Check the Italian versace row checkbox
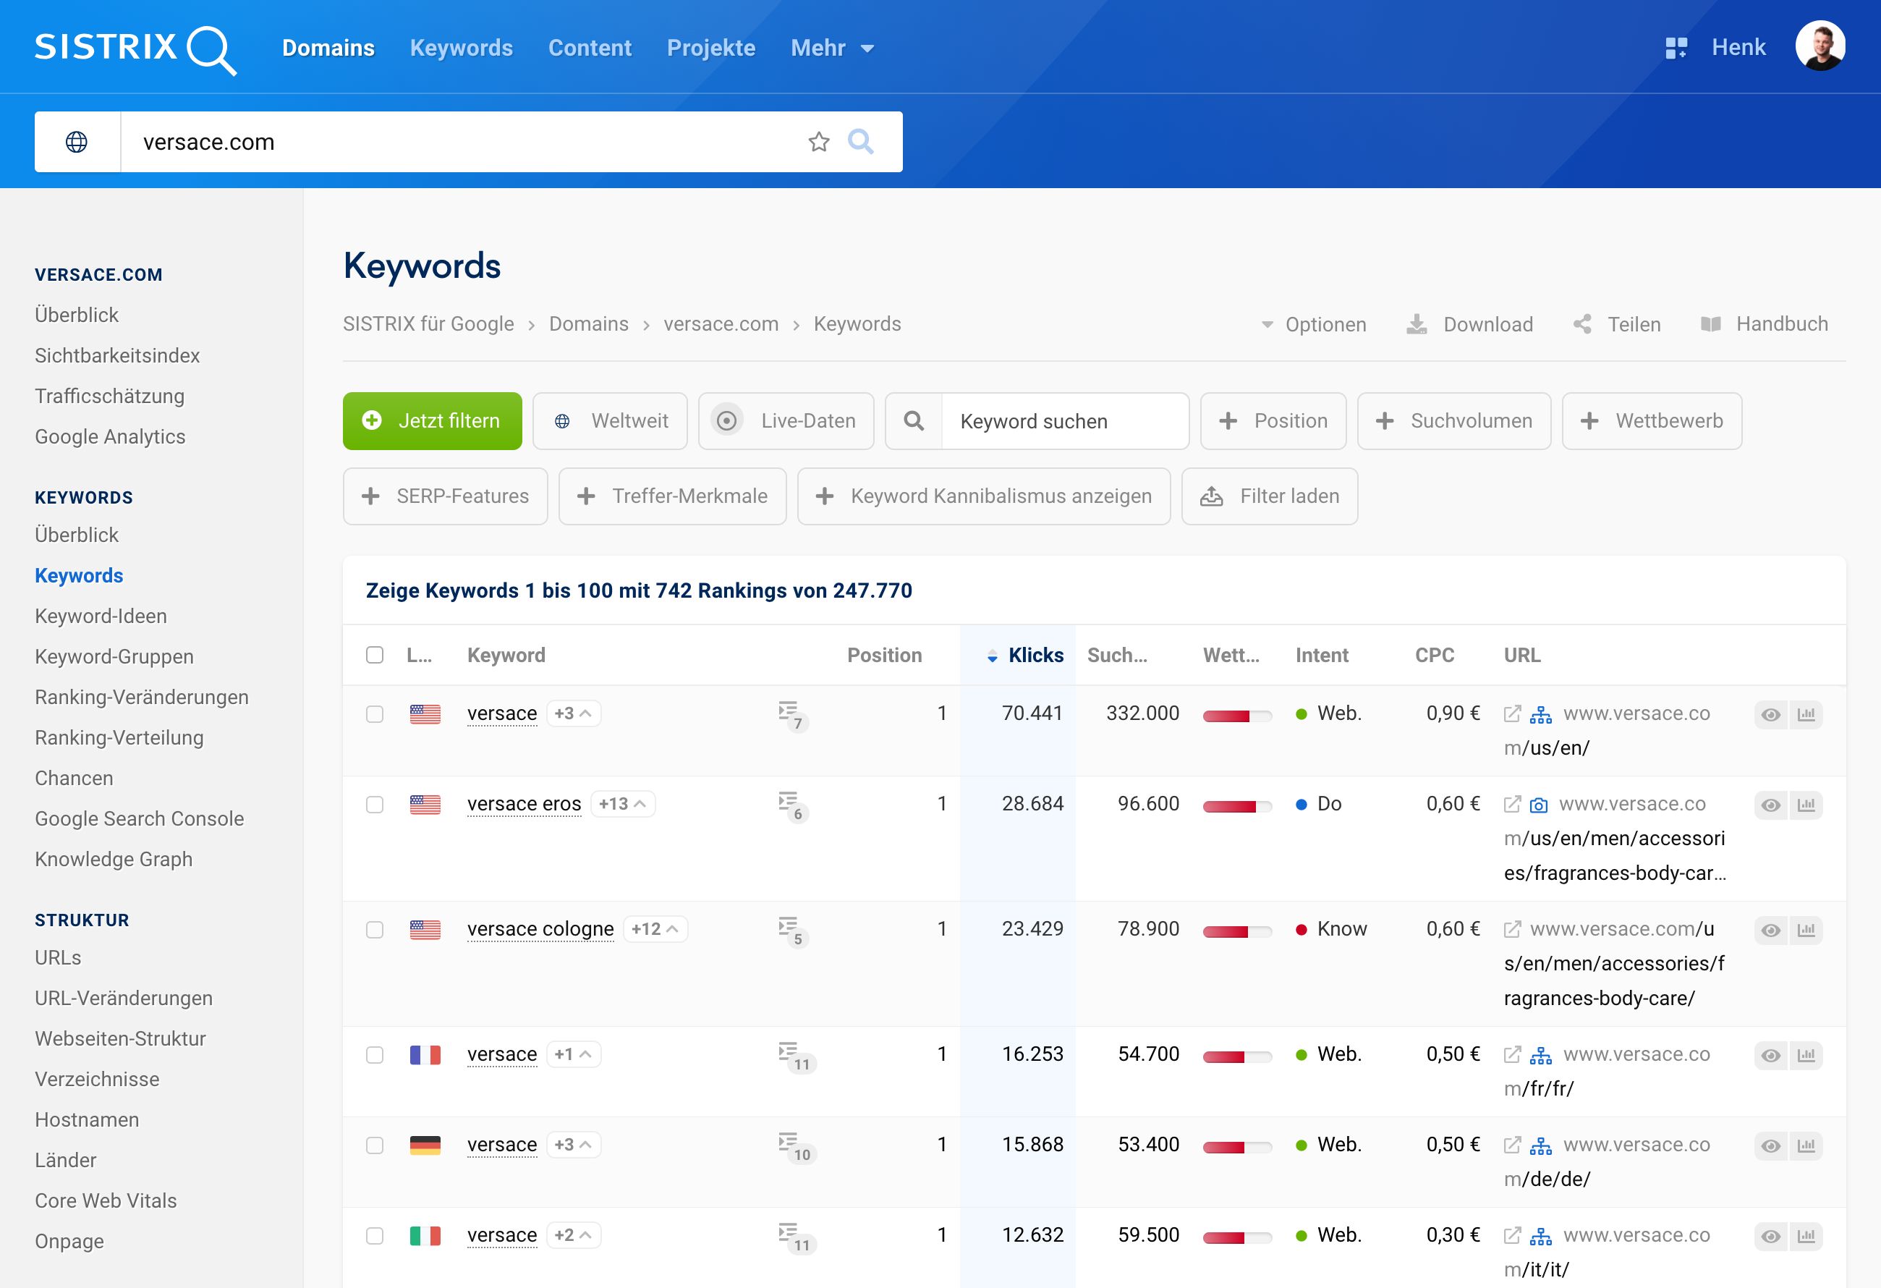The image size is (1881, 1288). (375, 1236)
